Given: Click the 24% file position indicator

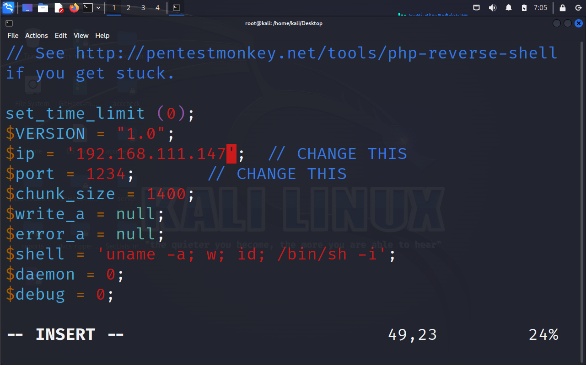Looking at the screenshot, I should 543,334.
